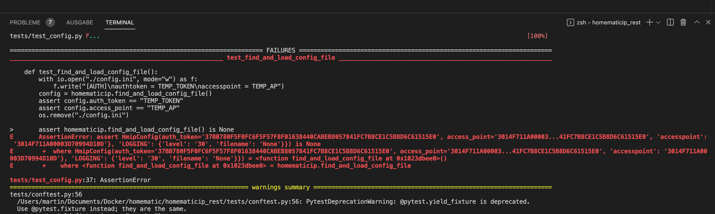Open tests/conftest.py:56 from the warnings summary
The width and height of the screenshot is (715, 214).
(x=46, y=194)
